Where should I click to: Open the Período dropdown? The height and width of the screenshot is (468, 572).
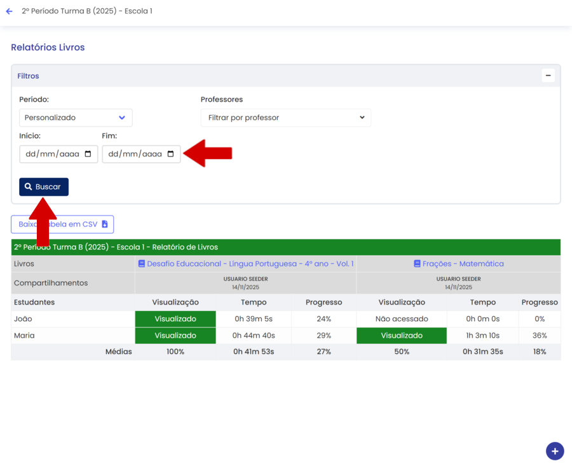click(x=76, y=118)
